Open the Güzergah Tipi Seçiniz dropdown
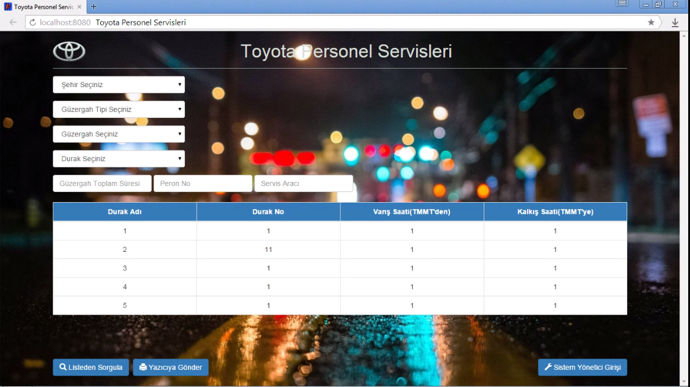The height and width of the screenshot is (387, 690). [x=119, y=109]
